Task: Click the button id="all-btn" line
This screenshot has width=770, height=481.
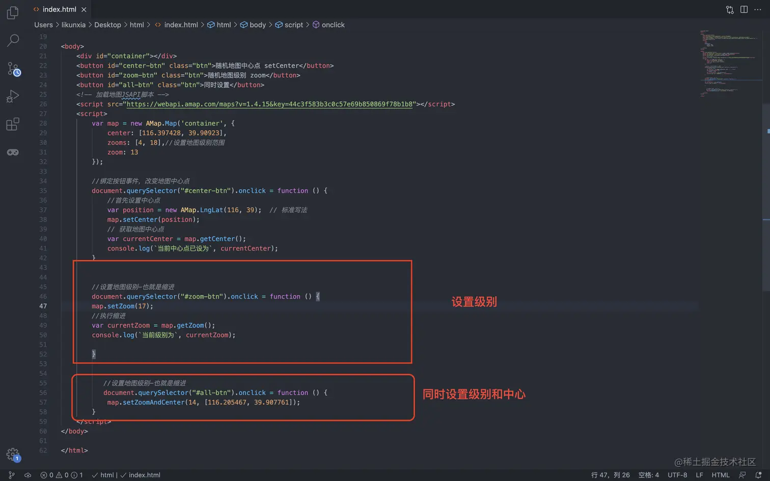Action: (170, 85)
